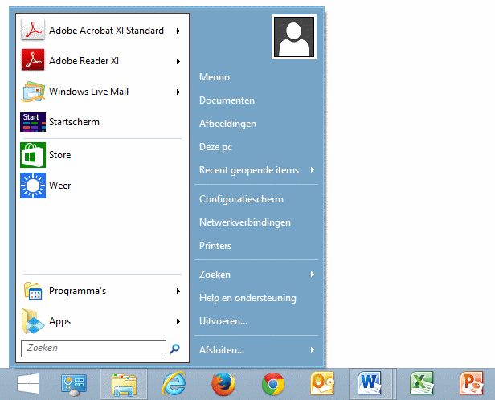The height and width of the screenshot is (400, 495).
Task: Launch the red Adobe Reader XI icon
Action: [x=33, y=60]
